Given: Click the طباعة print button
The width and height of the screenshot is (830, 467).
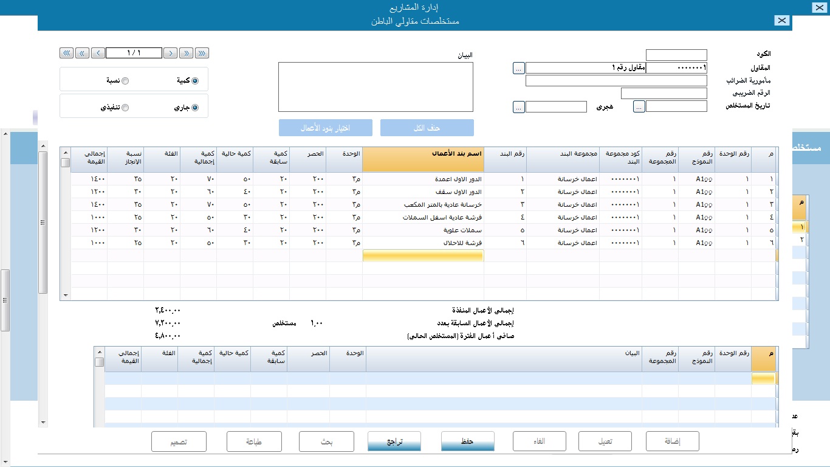Looking at the screenshot, I should 254,441.
